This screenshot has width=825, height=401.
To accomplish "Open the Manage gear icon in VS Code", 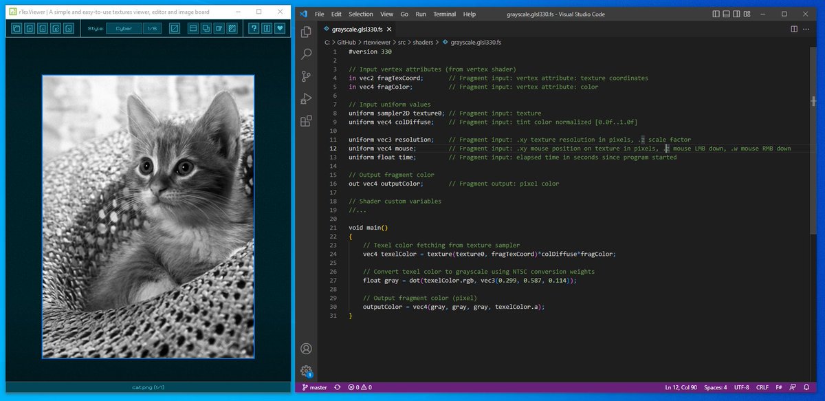I will (306, 369).
